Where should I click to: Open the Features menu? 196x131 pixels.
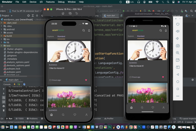[x=50, y=2]
